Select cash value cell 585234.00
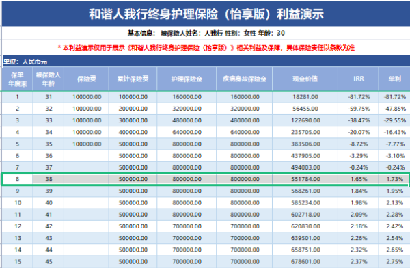 pyautogui.click(x=305, y=203)
